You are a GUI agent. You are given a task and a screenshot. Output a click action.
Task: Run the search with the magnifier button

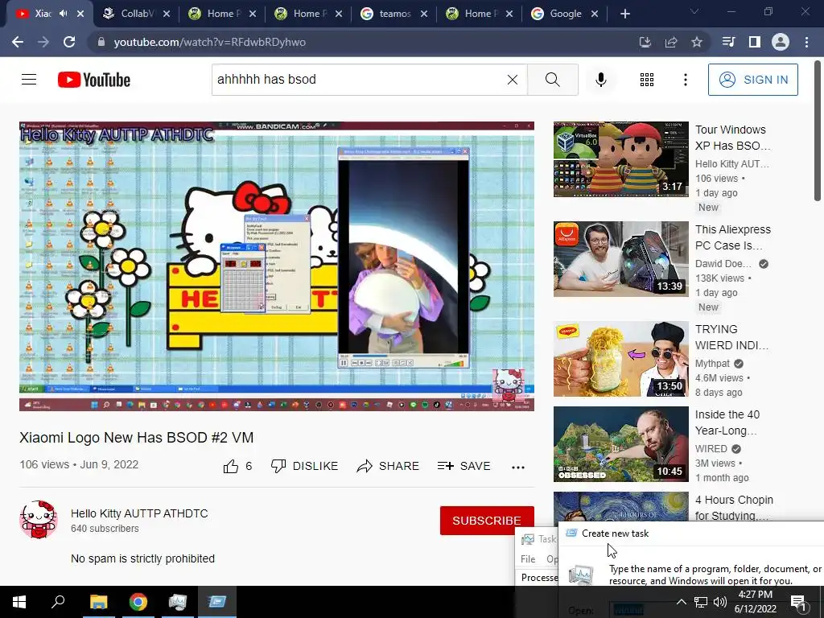[x=552, y=80]
